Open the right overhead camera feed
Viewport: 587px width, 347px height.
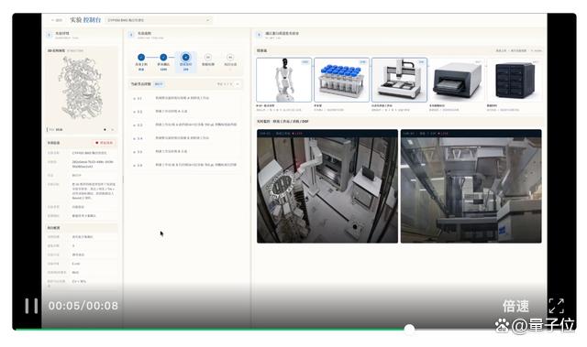(x=471, y=186)
